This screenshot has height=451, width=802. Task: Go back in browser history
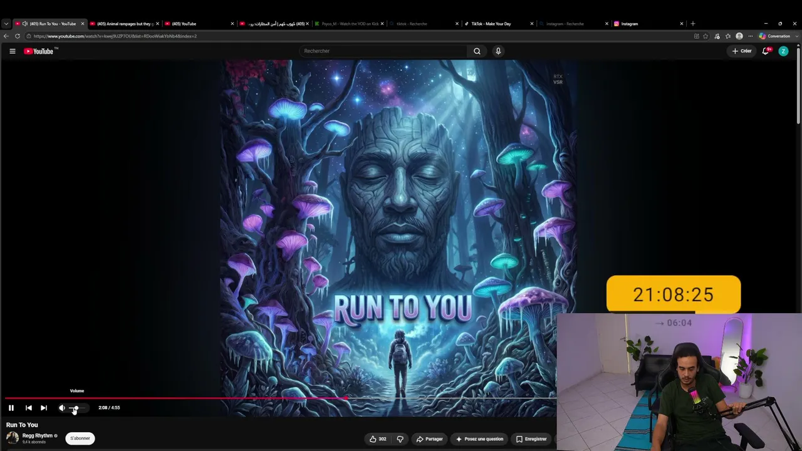pyautogui.click(x=6, y=36)
